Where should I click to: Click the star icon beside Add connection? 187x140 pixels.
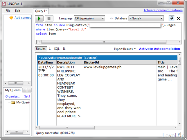11,18
